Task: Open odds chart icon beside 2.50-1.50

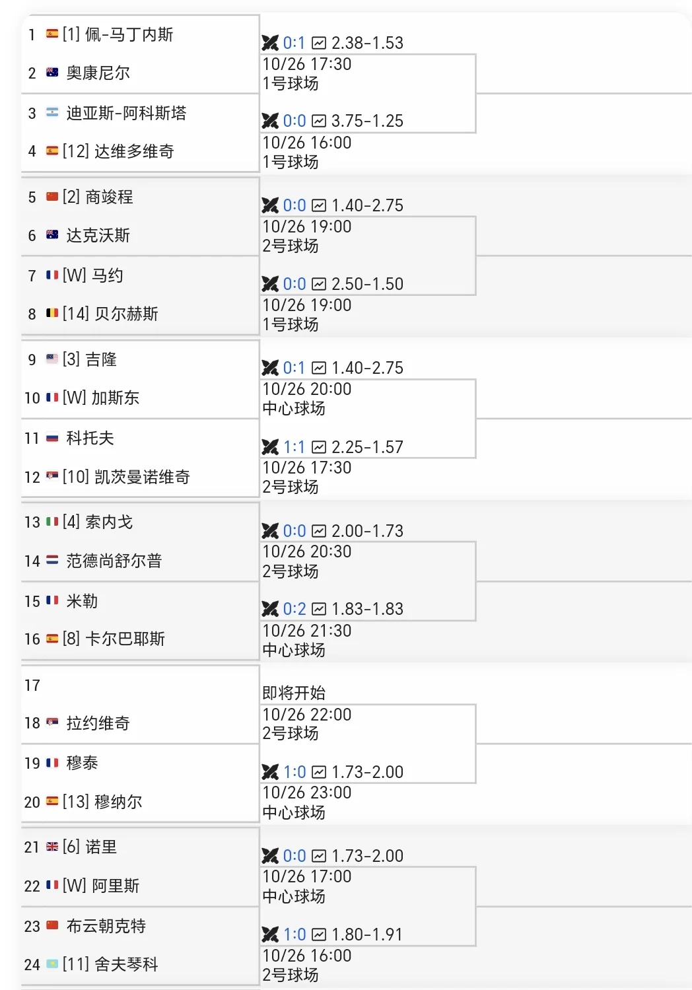Action: pos(319,284)
